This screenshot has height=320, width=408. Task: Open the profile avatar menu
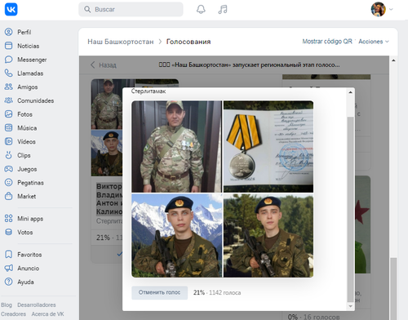point(379,9)
